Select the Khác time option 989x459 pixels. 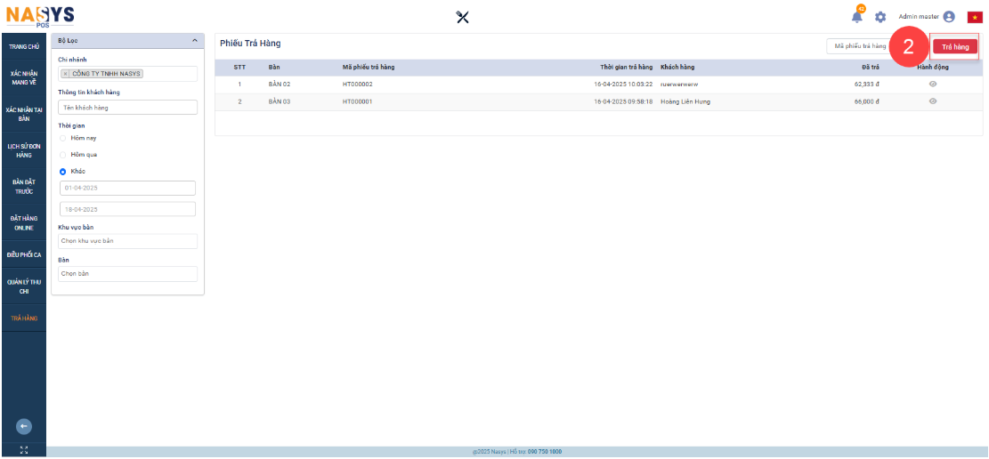coord(62,171)
